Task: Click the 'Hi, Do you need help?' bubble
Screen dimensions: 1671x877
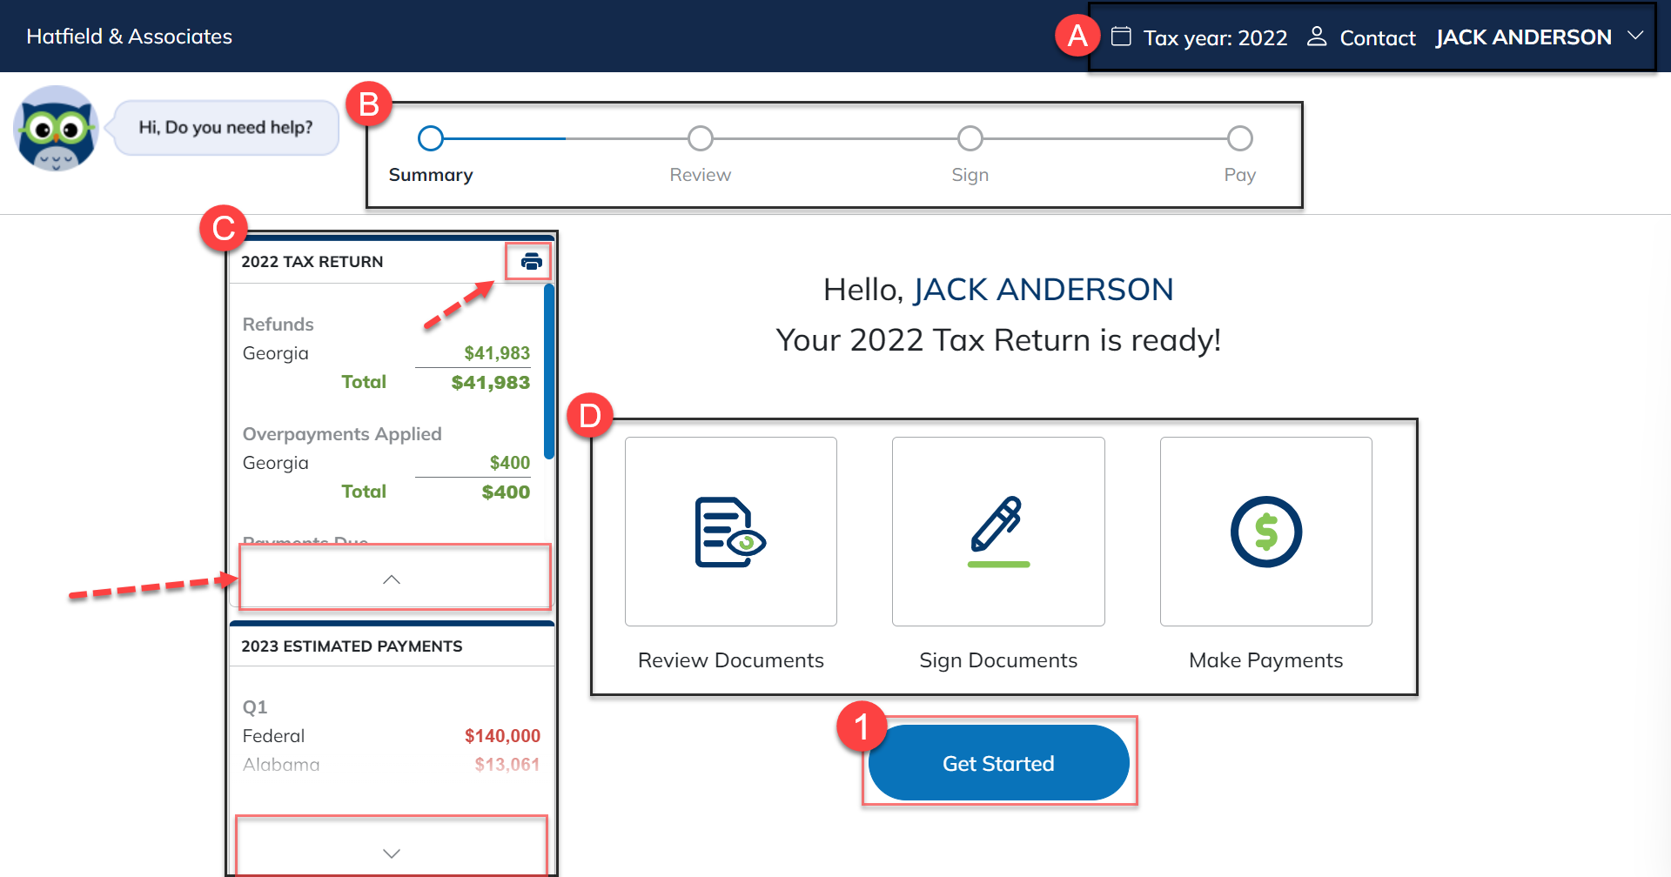Action: pyautogui.click(x=225, y=128)
